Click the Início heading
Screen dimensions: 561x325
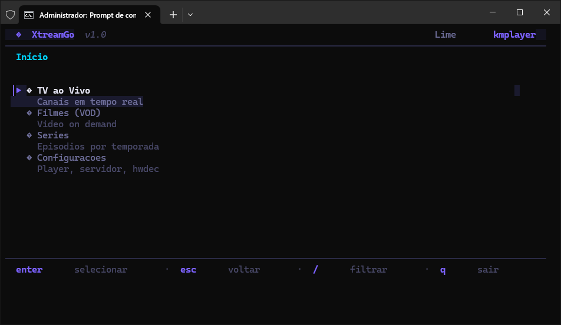coord(32,57)
